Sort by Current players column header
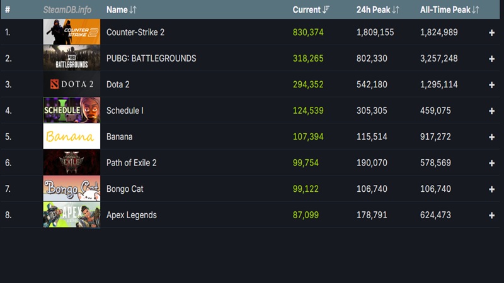The height and width of the screenshot is (283, 504). (311, 10)
